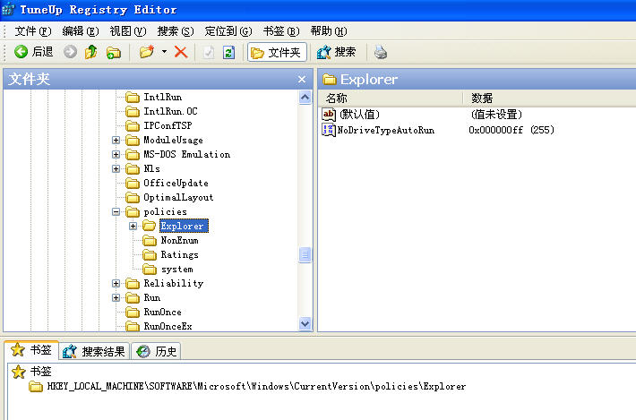Select the Reliability folder

164,283
